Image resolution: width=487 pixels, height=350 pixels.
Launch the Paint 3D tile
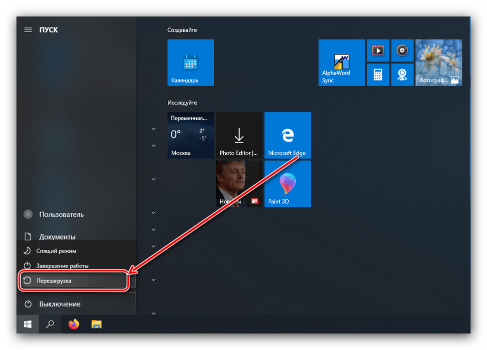[287, 183]
